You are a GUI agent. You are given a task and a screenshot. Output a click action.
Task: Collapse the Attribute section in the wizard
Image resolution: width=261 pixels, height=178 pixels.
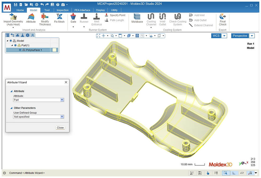(11, 91)
